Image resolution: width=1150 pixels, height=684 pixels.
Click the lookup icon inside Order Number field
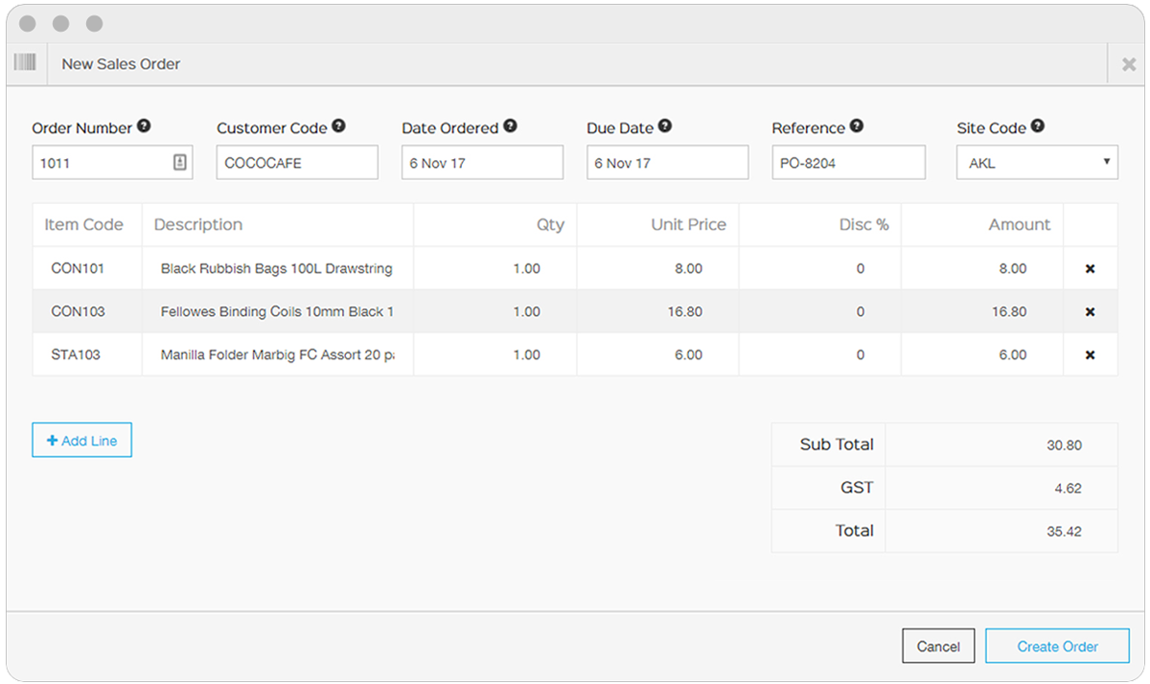179,163
